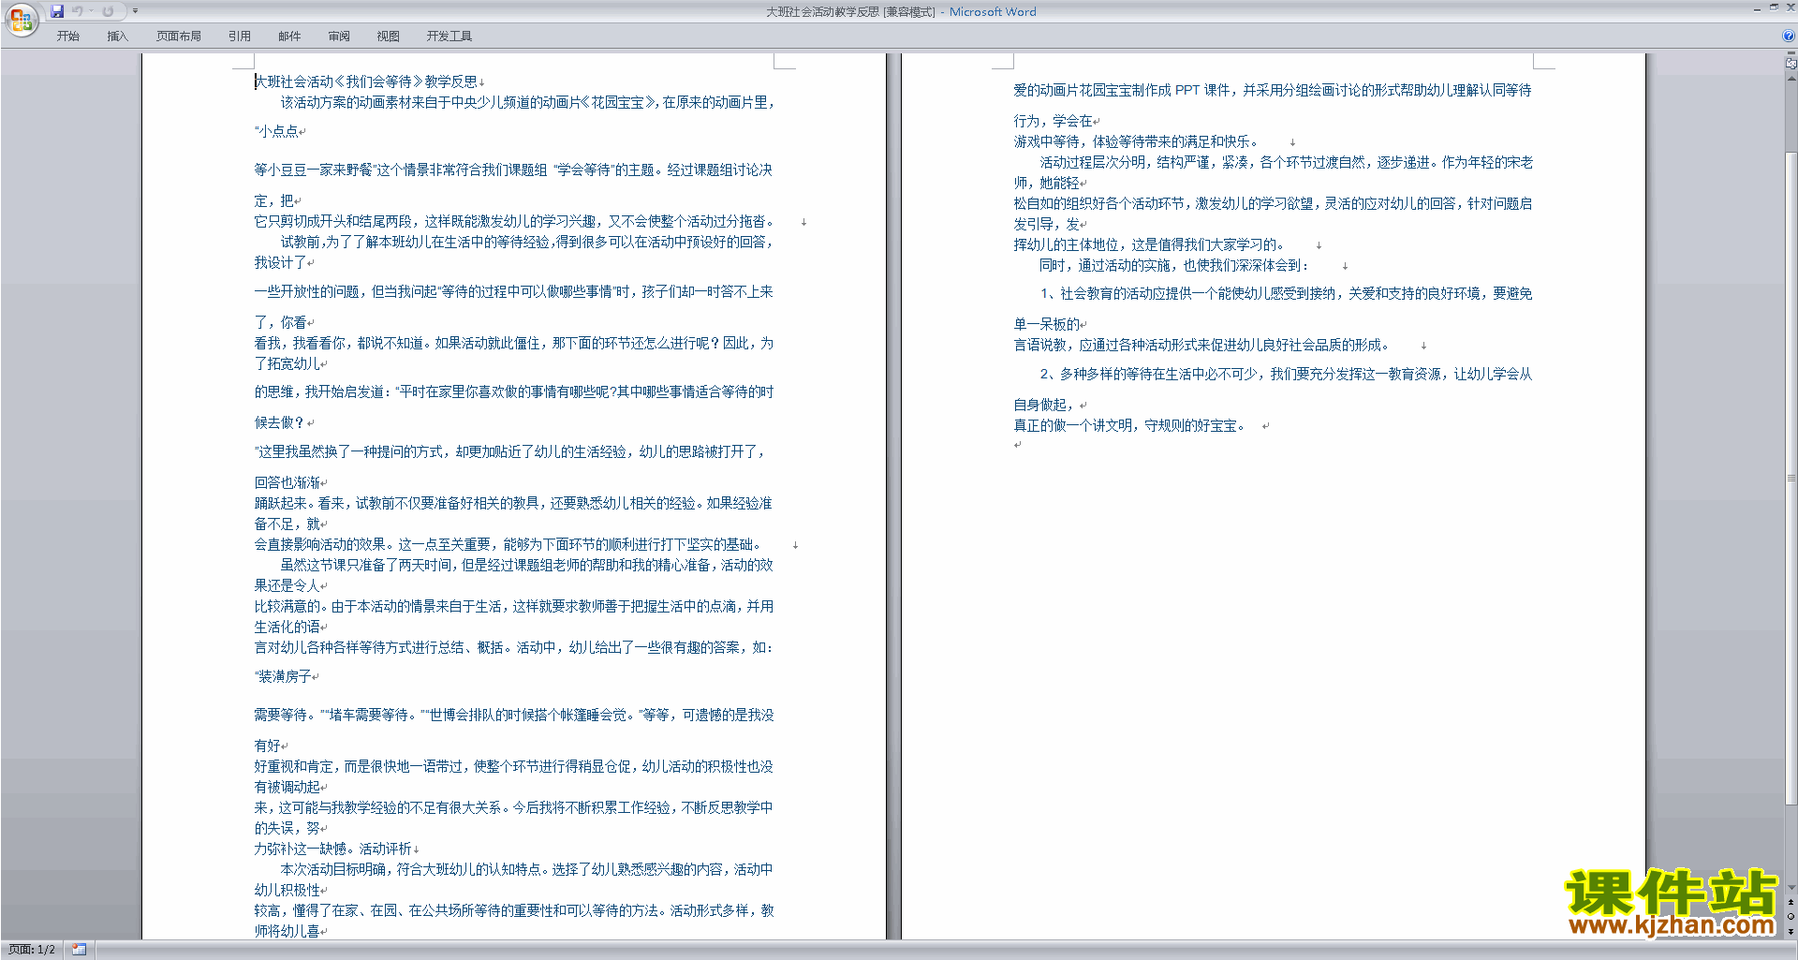Click the line 力弥补这一缺憾。活动评析
Viewport: 1798px width, 960px height.
click(x=333, y=849)
